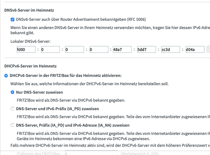Select the radio for 'DNS-Server, Präfix (IA_PD) und IPv6-Adresse (IA_NA)'

[x=12, y=125]
